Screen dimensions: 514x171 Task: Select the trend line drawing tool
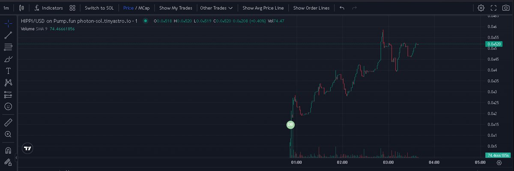[8, 35]
